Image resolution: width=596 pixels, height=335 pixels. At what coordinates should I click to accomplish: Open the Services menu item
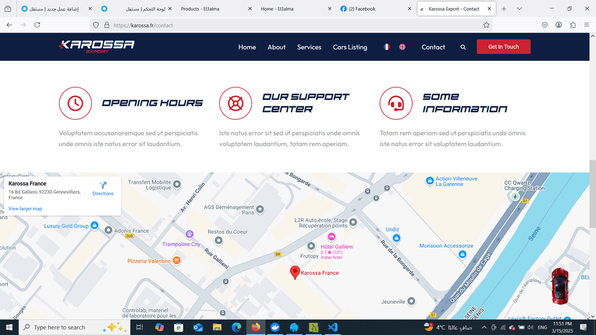click(309, 47)
